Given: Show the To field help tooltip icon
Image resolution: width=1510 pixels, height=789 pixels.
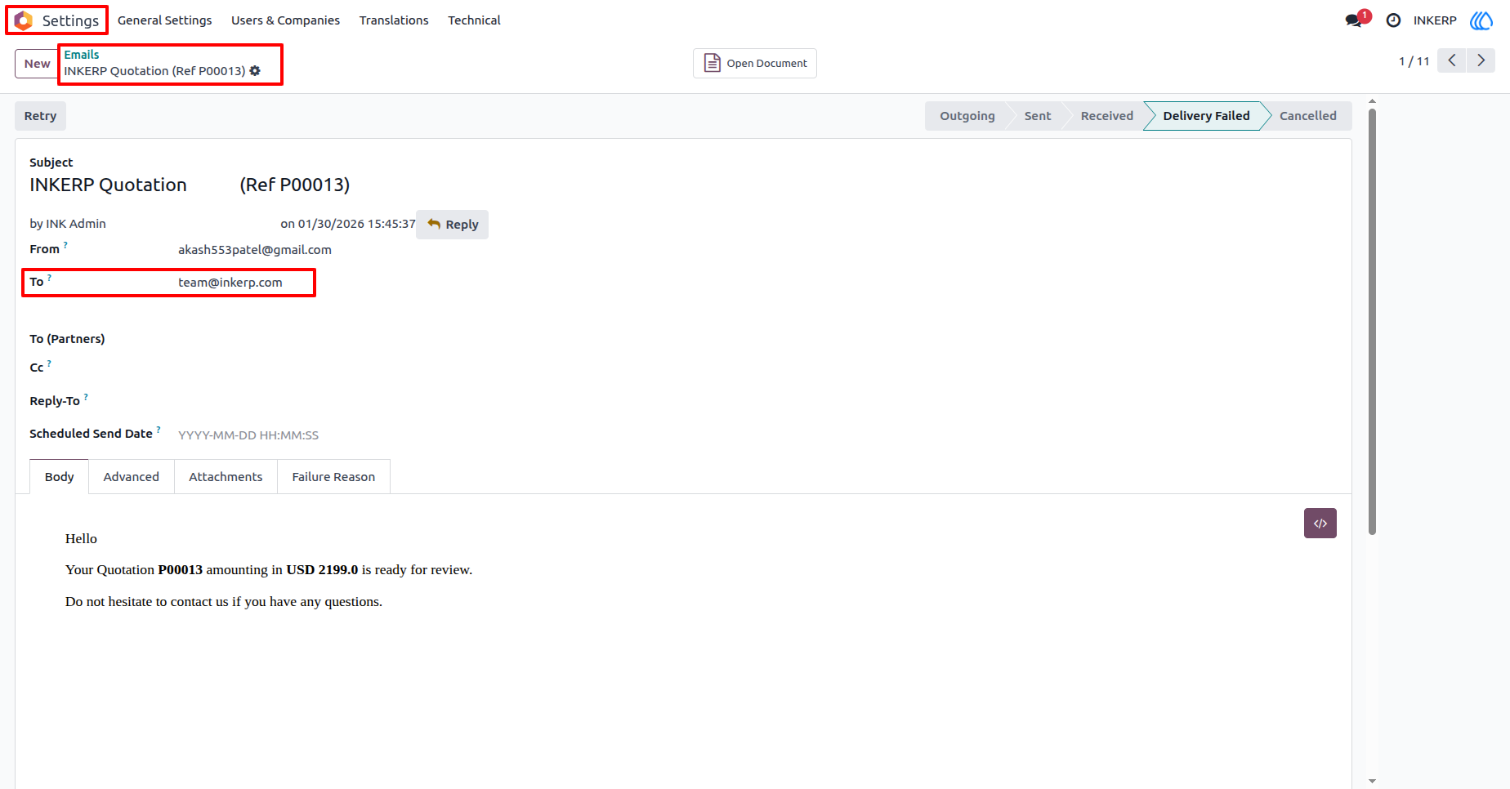Looking at the screenshot, I should coord(49,278).
